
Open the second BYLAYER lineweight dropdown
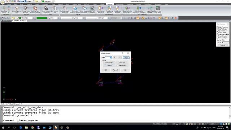(108, 18)
